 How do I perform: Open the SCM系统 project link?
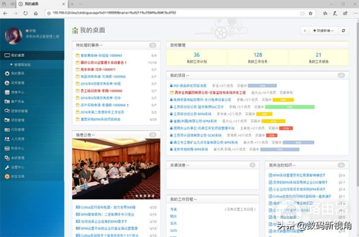click(x=197, y=136)
